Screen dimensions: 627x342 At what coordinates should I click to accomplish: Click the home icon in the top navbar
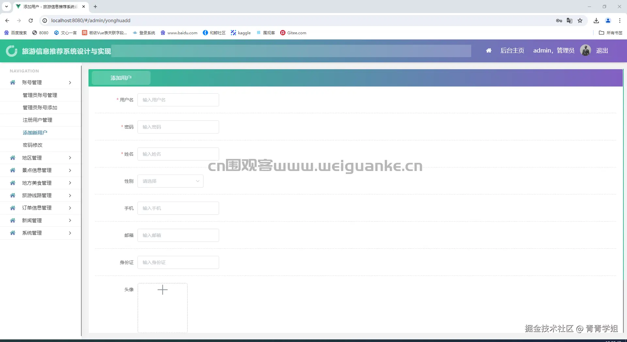(489, 50)
